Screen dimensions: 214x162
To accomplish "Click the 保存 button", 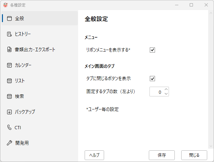I will pos(162,155).
